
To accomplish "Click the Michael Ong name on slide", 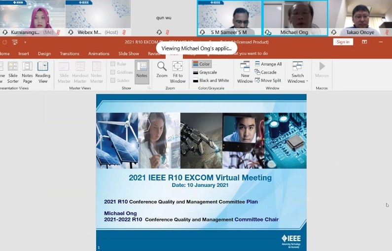I will click(120, 213).
